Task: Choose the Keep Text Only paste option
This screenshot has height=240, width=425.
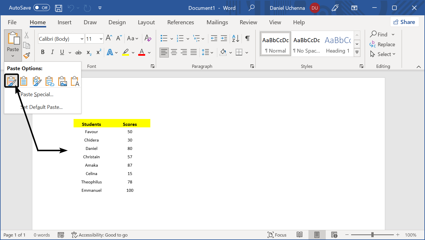Action: (x=75, y=81)
